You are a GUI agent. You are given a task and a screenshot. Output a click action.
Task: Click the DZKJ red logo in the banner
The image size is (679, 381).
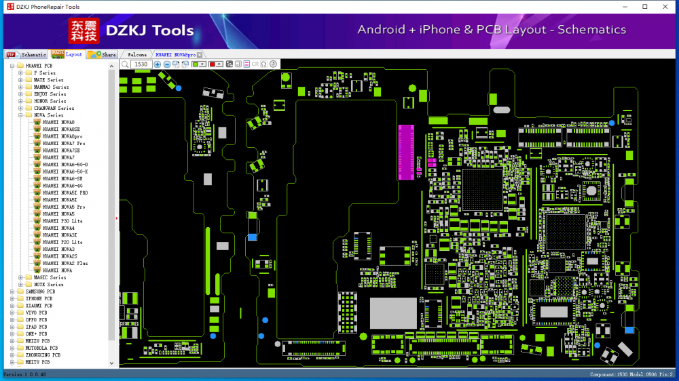84,31
